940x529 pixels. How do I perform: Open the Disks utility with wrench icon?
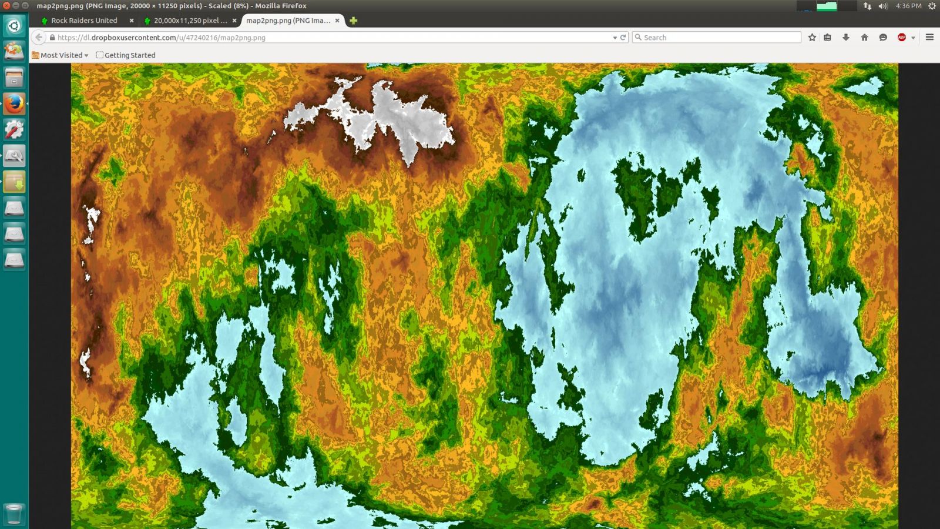[x=14, y=155]
